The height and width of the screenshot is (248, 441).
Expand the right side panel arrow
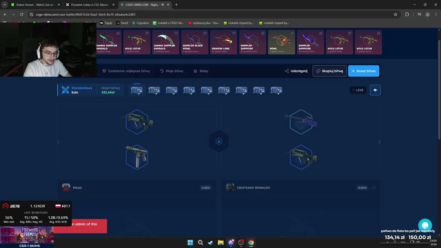click(379, 142)
